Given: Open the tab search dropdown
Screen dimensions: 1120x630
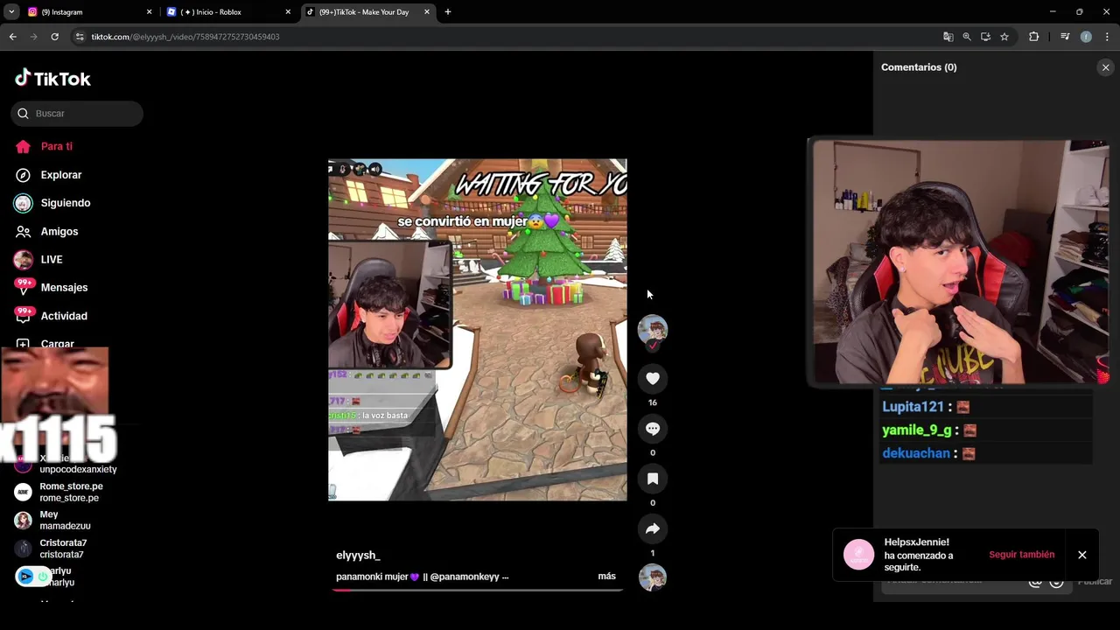Looking at the screenshot, I should (11, 12).
